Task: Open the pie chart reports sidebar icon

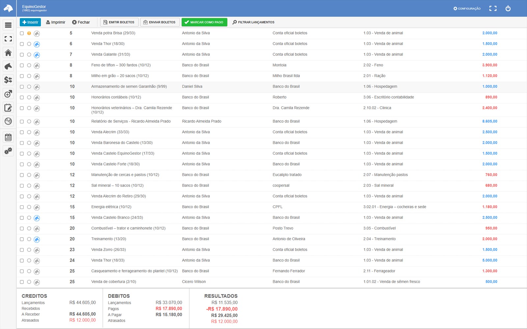Action: [8, 121]
